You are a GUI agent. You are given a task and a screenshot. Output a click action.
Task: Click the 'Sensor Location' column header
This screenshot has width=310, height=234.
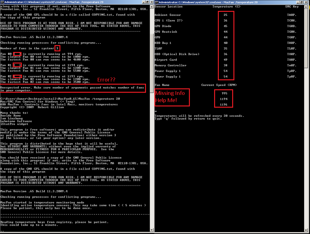coord(168,7)
